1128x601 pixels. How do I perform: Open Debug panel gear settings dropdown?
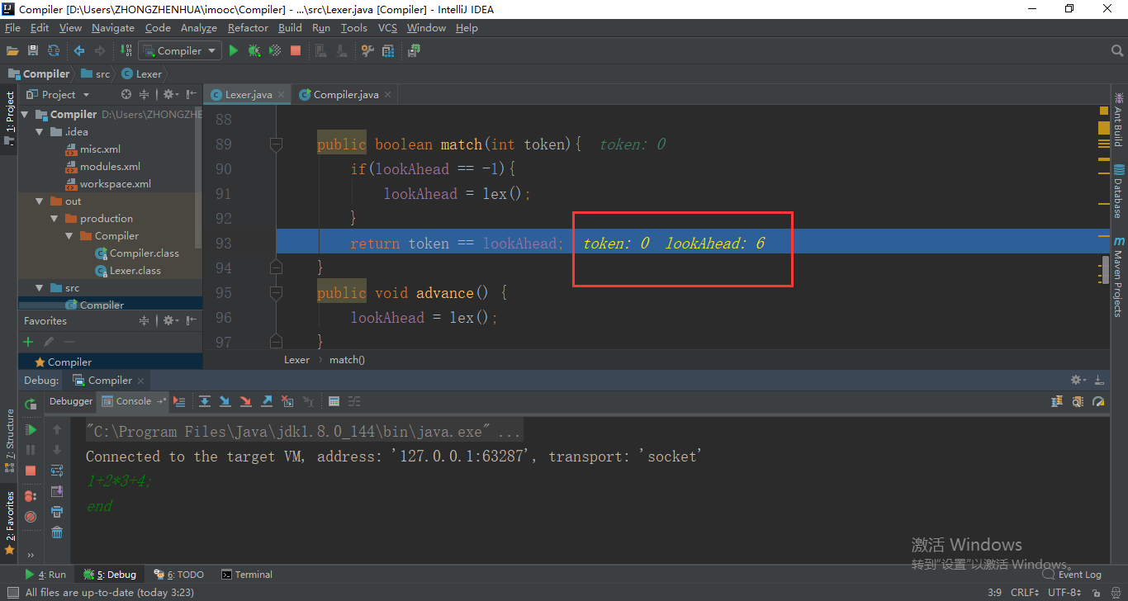(1078, 380)
